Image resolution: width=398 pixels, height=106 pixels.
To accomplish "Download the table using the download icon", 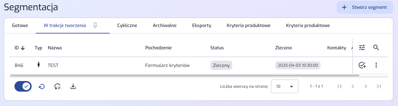I will (x=73, y=86).
